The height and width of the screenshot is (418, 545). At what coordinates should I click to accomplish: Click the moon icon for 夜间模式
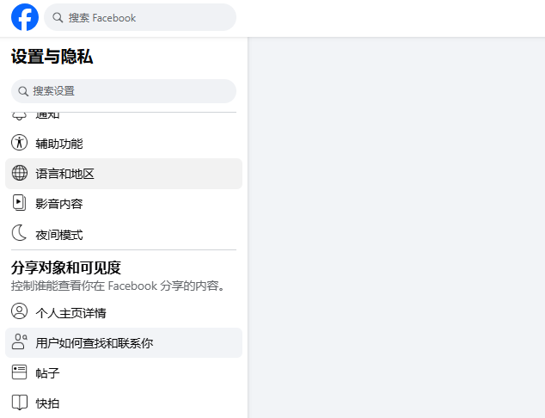coord(20,233)
